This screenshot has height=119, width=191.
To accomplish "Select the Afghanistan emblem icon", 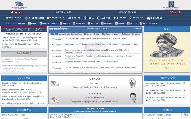I will click(27, 18).
